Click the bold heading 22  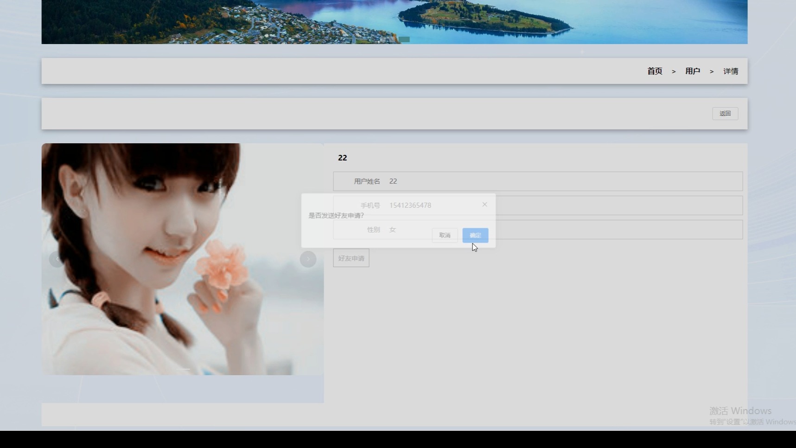click(343, 158)
